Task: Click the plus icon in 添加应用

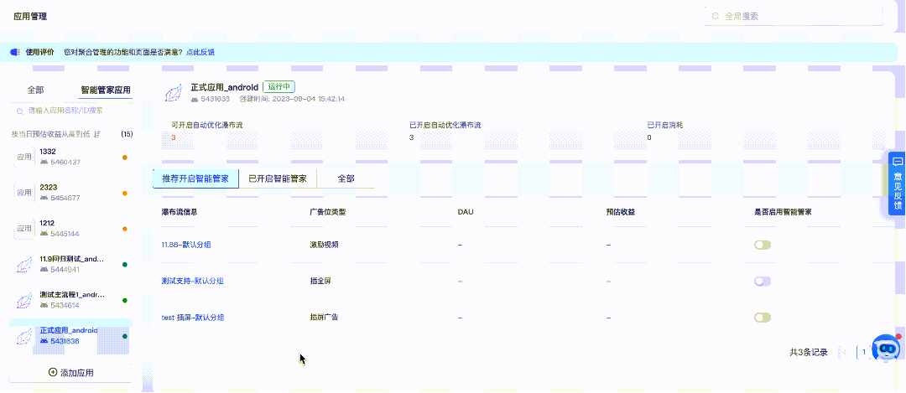Action: (x=53, y=373)
